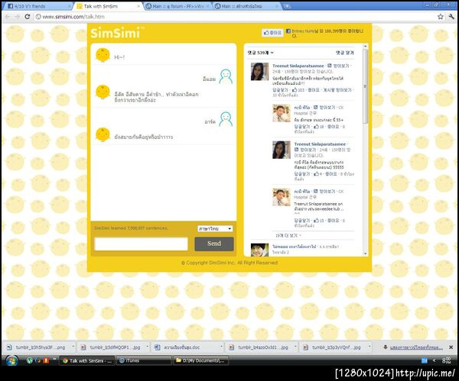Click the user avatar on the second user message
The width and height of the screenshot is (459, 381).
point(226,119)
